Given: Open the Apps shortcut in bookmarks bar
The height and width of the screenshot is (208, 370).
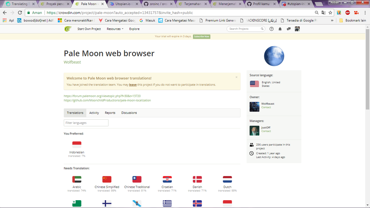Looking at the screenshot, I should click(x=8, y=21).
